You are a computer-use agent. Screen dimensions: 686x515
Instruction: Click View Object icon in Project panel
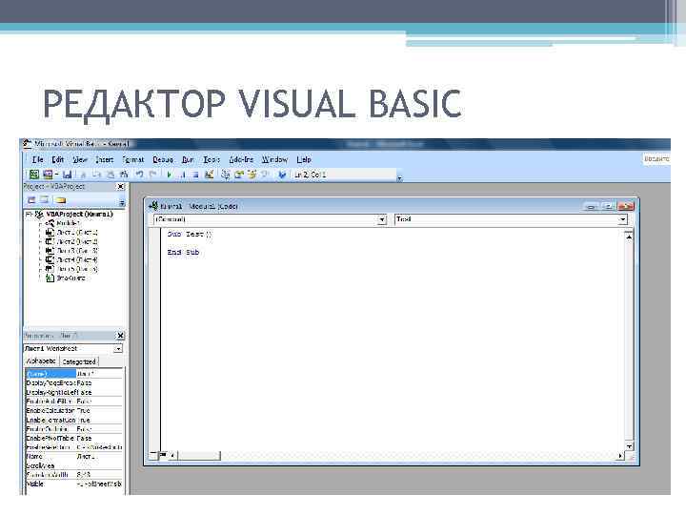(45, 200)
